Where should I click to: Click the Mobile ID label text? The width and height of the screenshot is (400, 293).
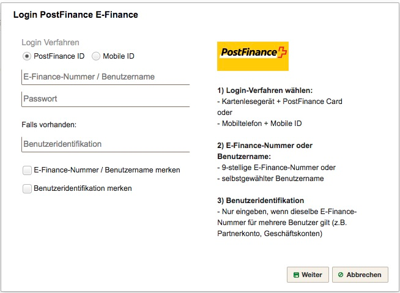coord(119,56)
